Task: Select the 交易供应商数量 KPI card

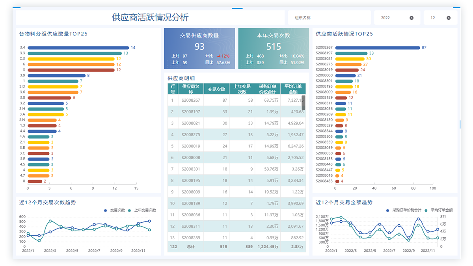Action: coord(199,48)
